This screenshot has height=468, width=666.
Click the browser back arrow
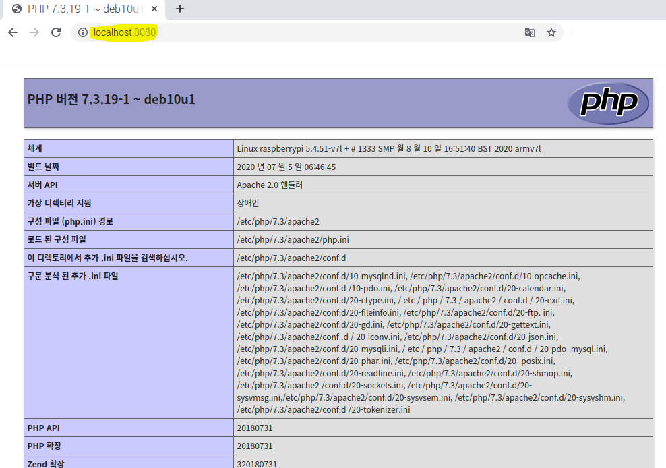(x=13, y=32)
